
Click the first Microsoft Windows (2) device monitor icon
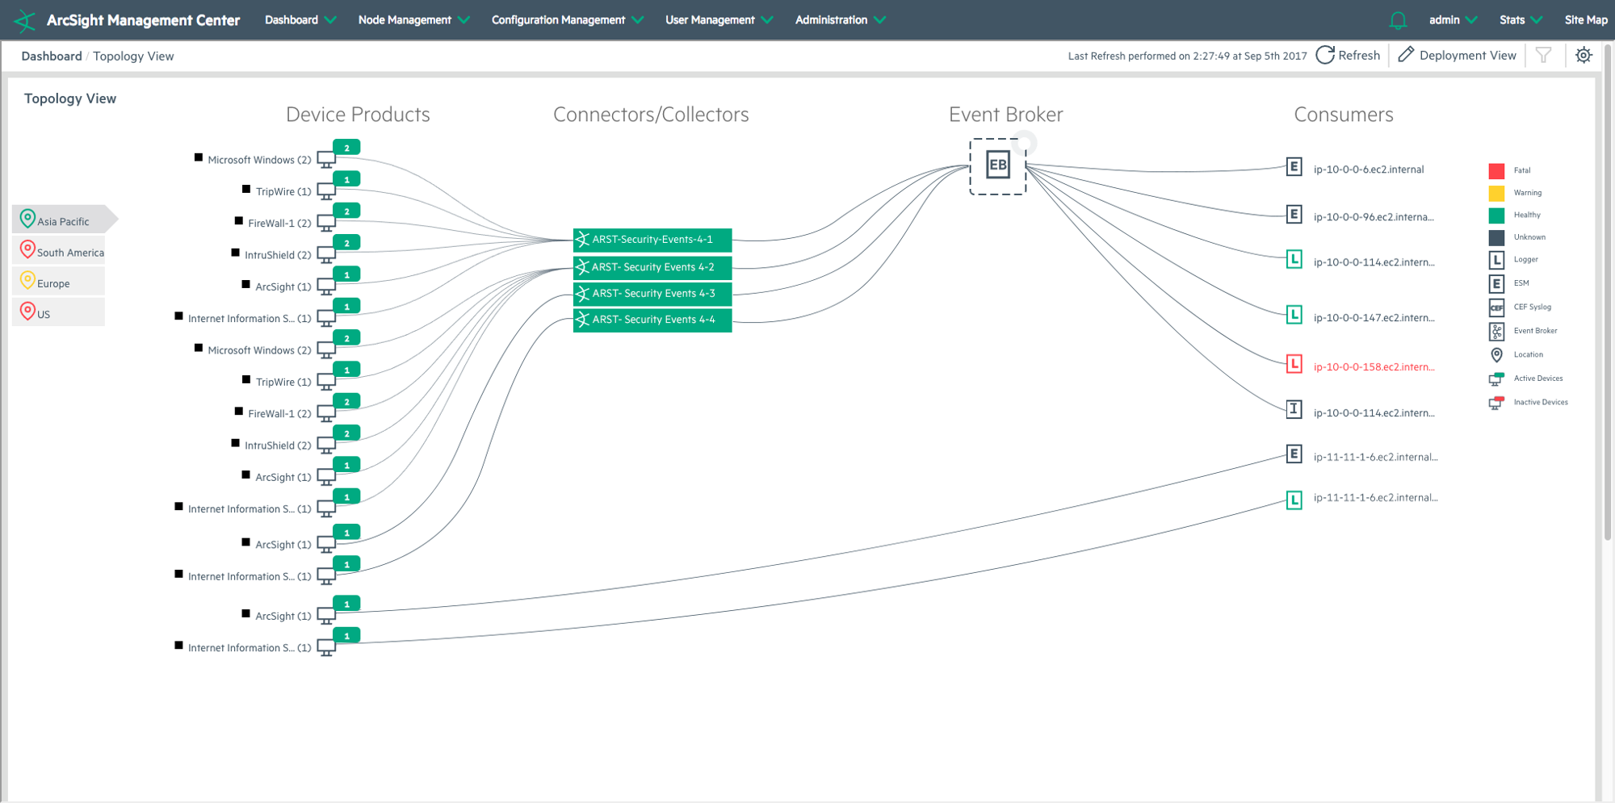(326, 159)
